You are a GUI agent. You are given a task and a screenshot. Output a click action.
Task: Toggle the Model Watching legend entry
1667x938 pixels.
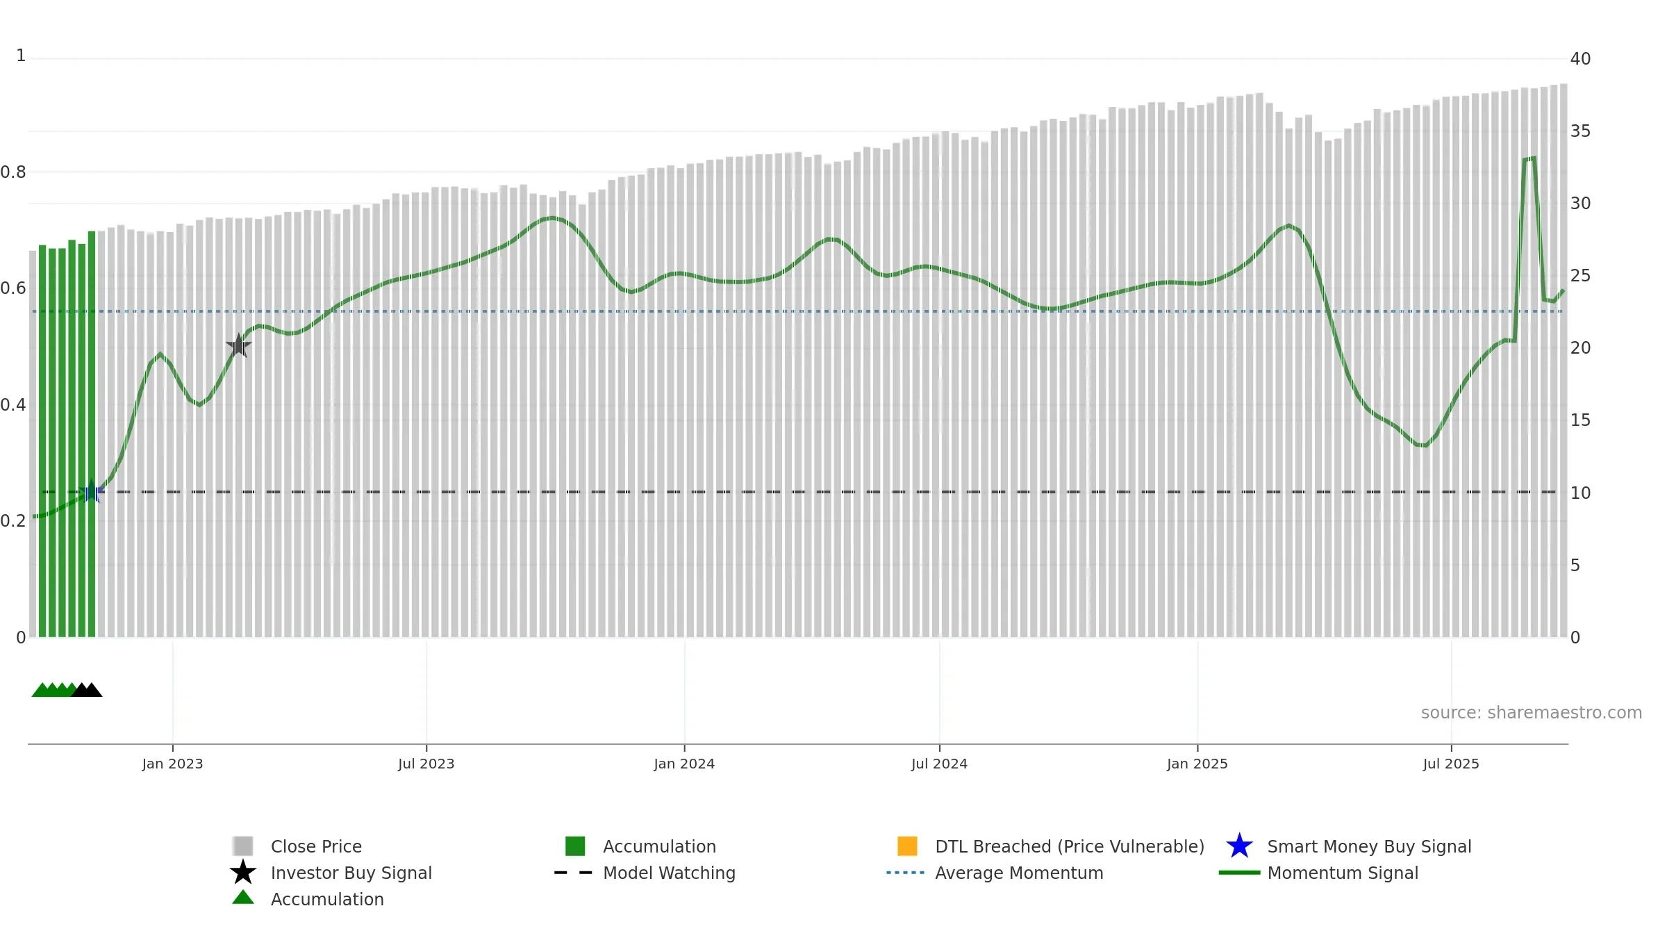point(645,873)
